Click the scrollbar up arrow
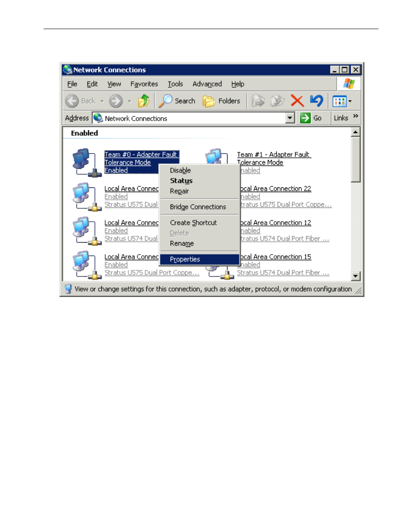 [x=356, y=132]
